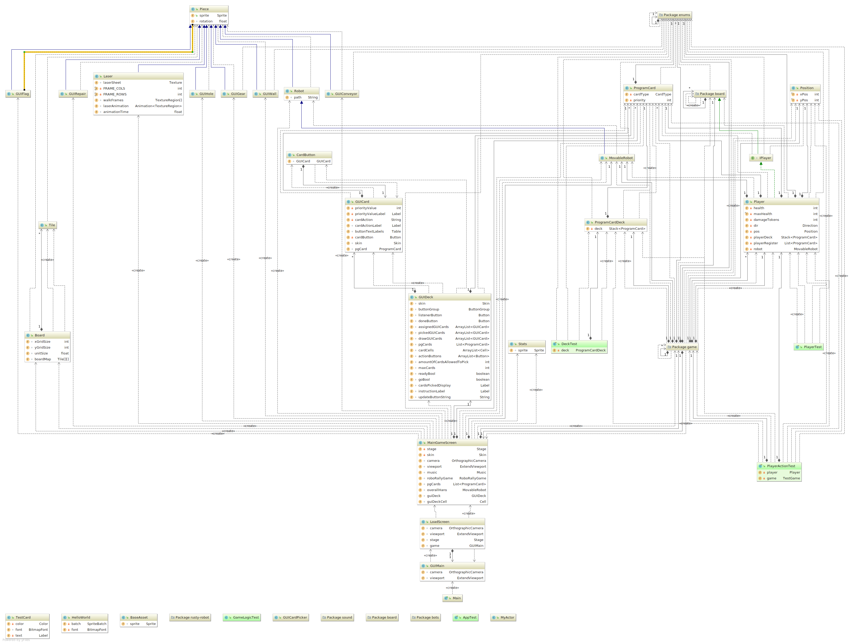
Task: Click the GUIWall class icon
Action: click(x=256, y=94)
